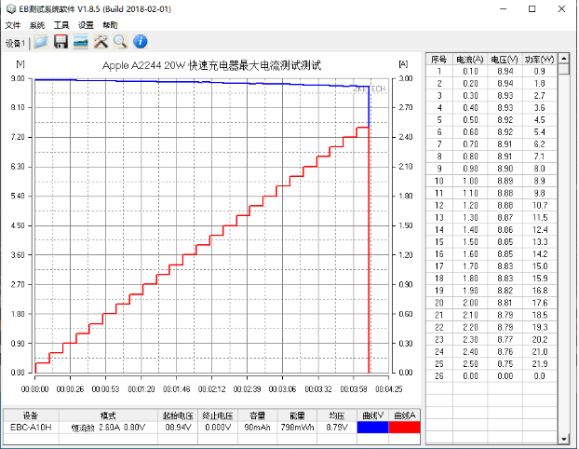The height and width of the screenshot is (449, 579).
Task: Select row 25 with current 2.50
Action: (491, 363)
